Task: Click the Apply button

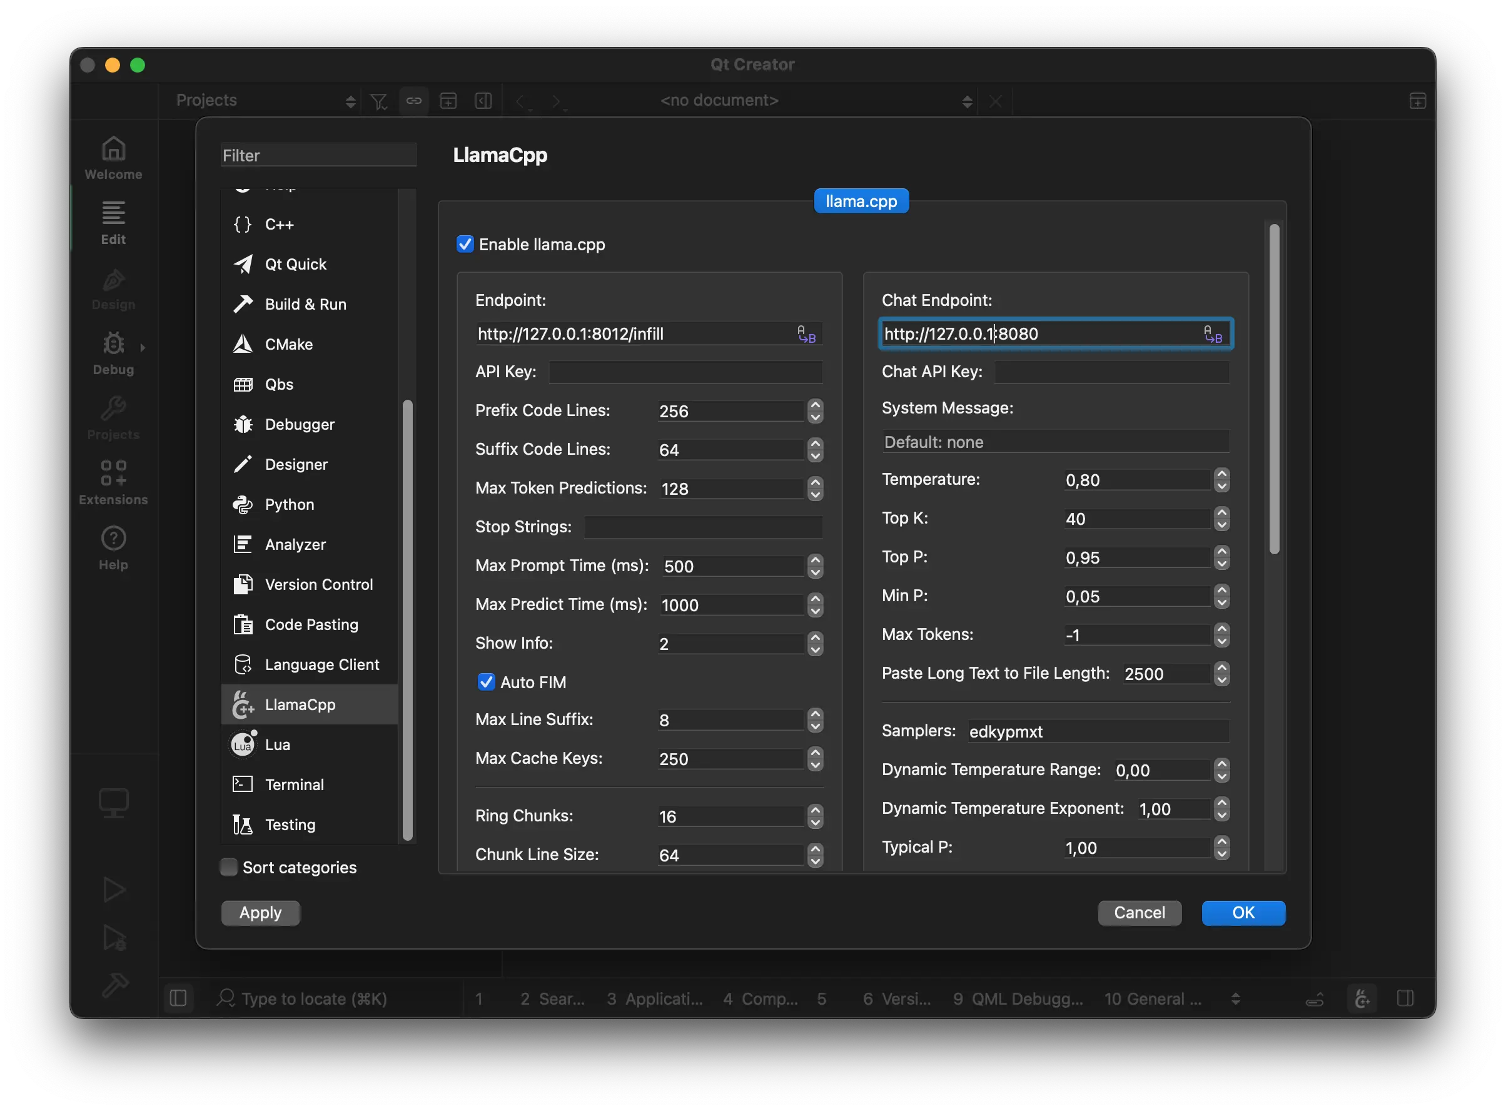Action: [x=260, y=913]
